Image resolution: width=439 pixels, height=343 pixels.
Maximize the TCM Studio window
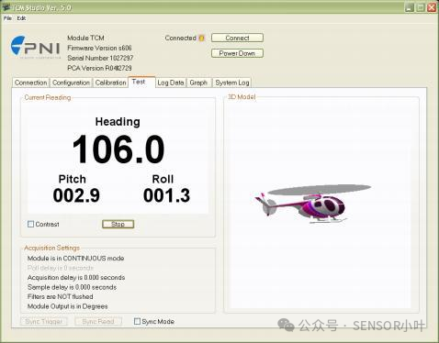421,7
